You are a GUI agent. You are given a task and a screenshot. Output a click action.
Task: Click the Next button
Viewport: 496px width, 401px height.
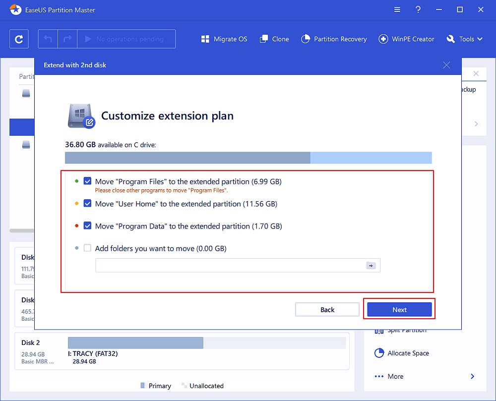[x=399, y=310]
